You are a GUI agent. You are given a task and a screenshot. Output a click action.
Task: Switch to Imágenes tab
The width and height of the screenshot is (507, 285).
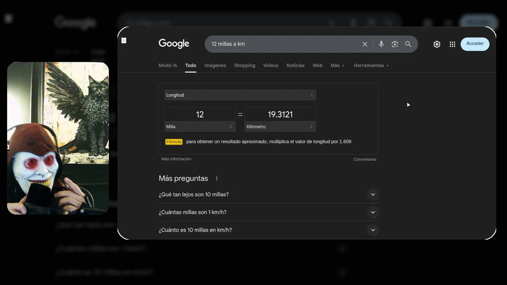[215, 66]
